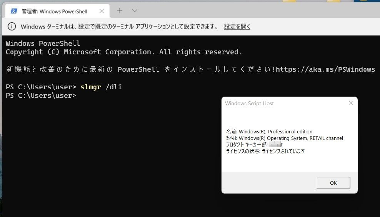Image resolution: width=380 pixels, height=217 pixels.
Task: Click the last empty PS C:\Users\user> prompt
Action: (x=41, y=95)
